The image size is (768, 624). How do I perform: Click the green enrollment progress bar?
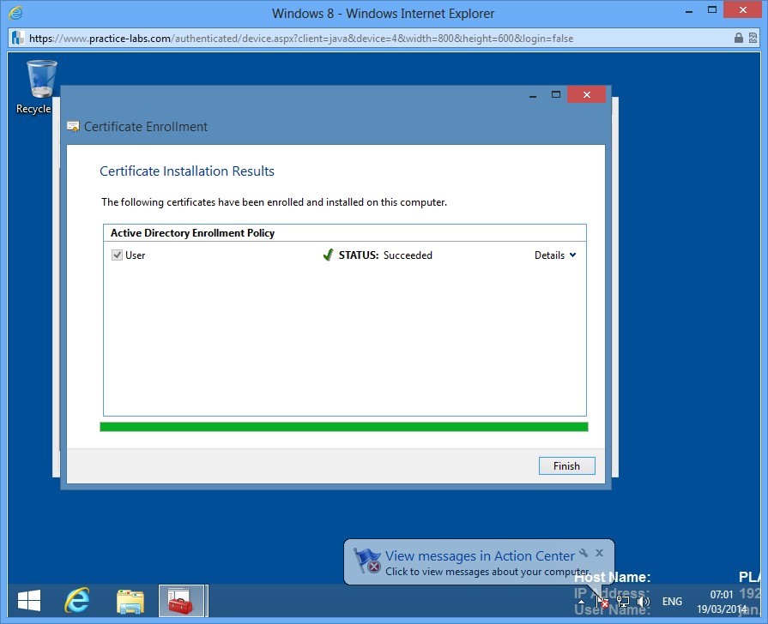pos(343,427)
